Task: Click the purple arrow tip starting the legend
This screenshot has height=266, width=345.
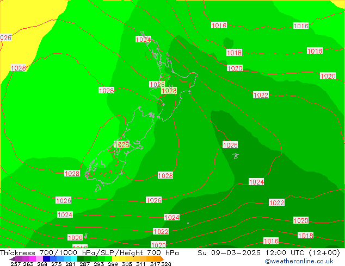Action: click(13, 259)
